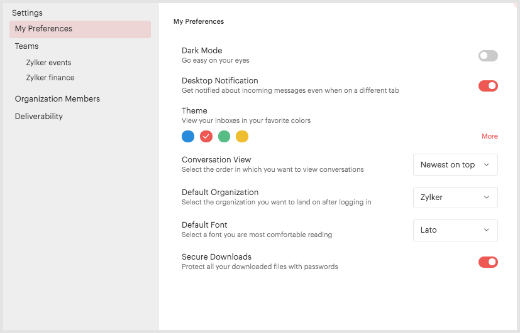Turn off Desktop Notification switch
Image resolution: width=520 pixels, height=333 pixels.
pos(488,86)
